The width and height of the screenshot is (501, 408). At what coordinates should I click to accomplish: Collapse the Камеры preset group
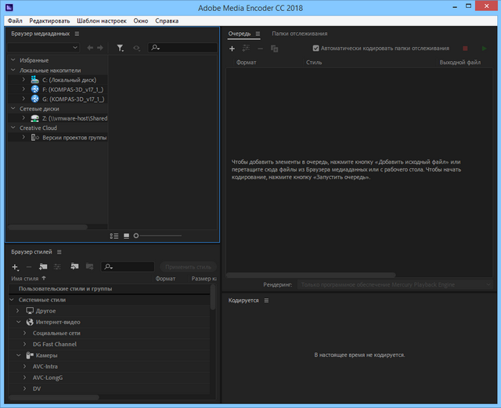(x=16, y=356)
